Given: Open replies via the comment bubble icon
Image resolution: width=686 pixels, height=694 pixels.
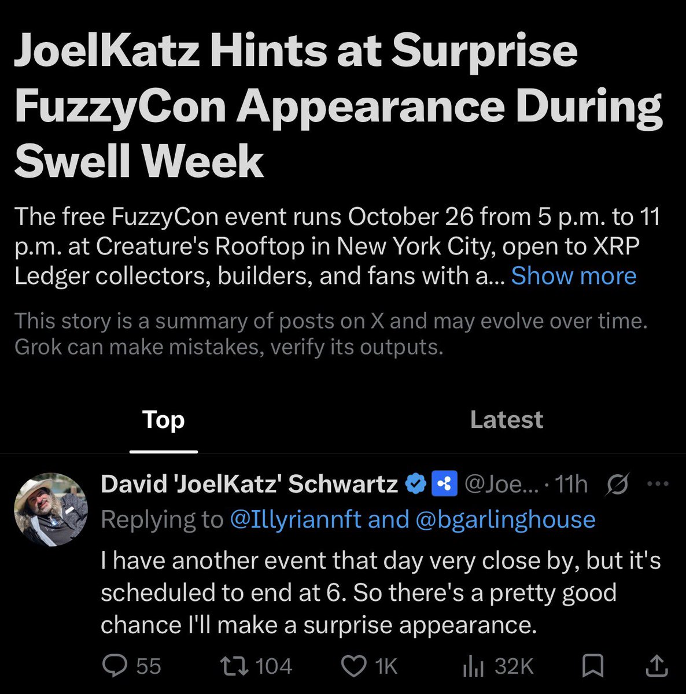Looking at the screenshot, I should (114, 666).
